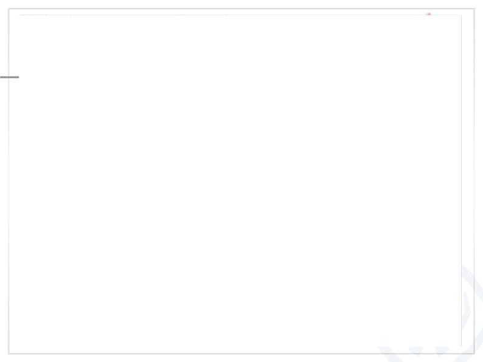Click the center of the blank white page
This screenshot has height=362, width=483.
(x=240, y=182)
